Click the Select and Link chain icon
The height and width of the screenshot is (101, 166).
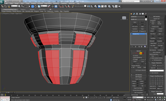(2, 6)
